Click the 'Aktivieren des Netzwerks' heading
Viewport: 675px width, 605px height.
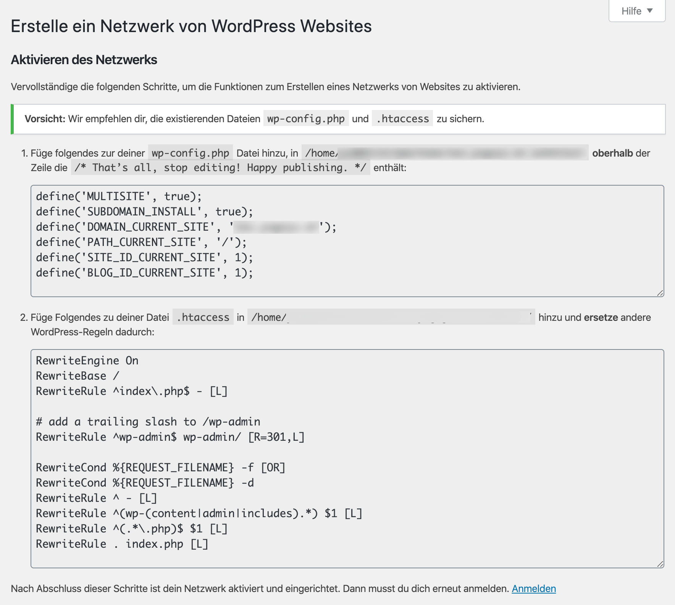(x=84, y=60)
